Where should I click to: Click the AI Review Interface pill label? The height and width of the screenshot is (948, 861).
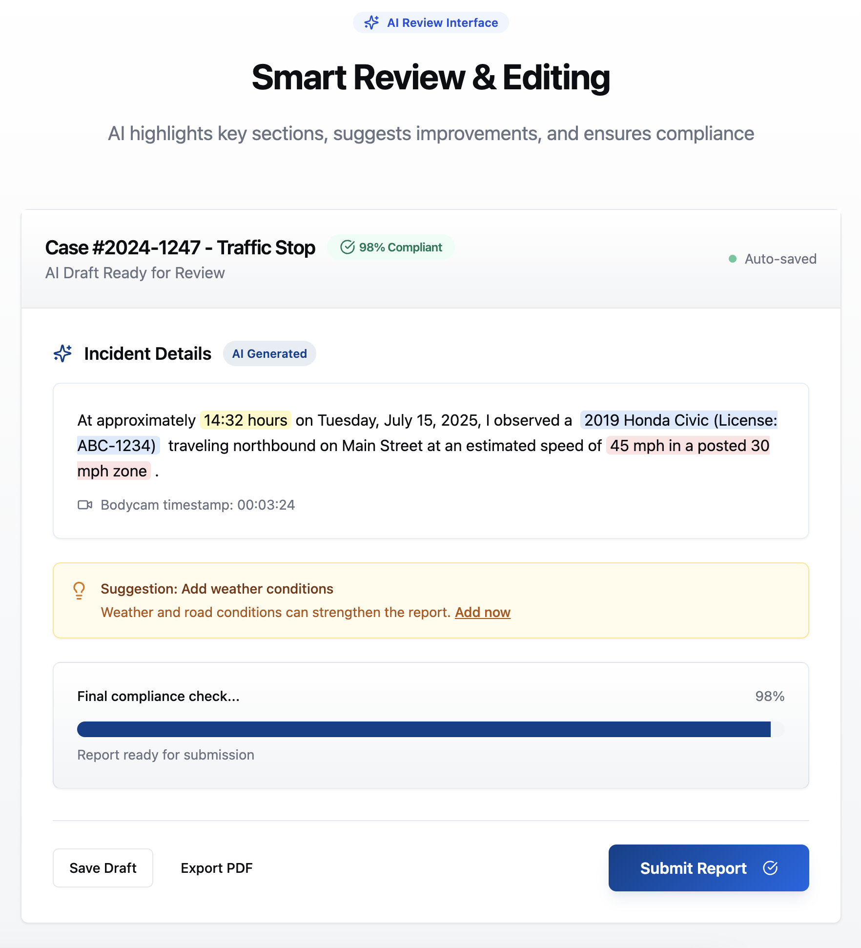pos(430,22)
